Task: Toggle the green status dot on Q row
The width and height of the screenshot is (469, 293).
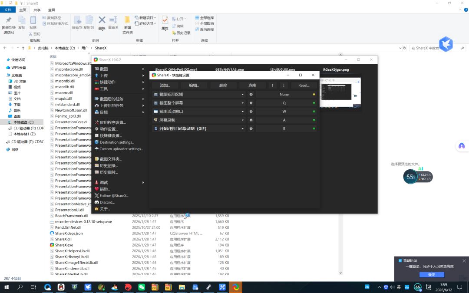Action: click(x=314, y=103)
